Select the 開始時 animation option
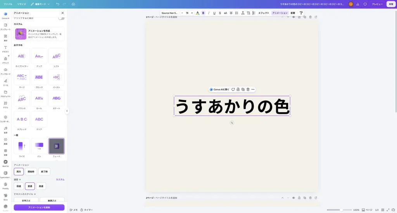The image size is (397, 213). tap(31, 171)
